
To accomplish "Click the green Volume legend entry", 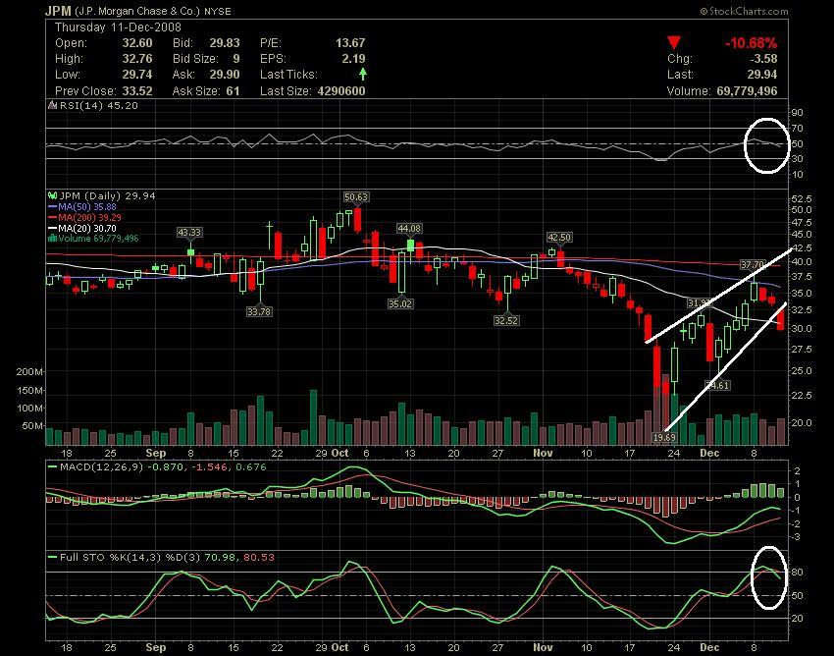I will coord(93,238).
